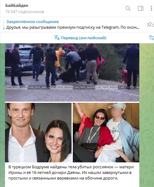The width and height of the screenshot is (154, 187).
Task: Click the post text about Бодруме
Action: 71,173
